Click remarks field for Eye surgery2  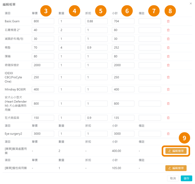pos(150,134)
